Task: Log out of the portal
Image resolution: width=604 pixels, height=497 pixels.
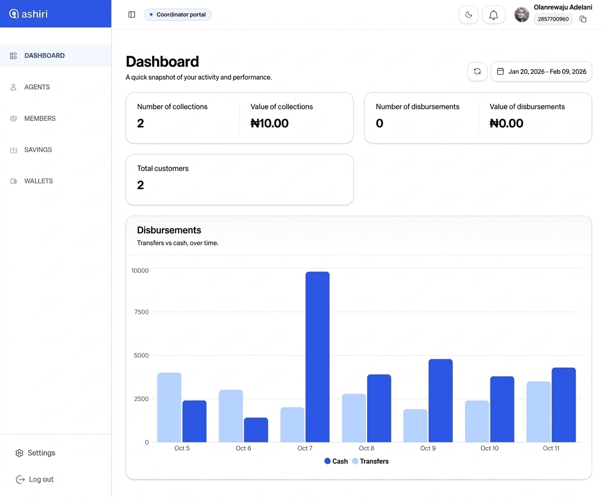Action: point(35,479)
